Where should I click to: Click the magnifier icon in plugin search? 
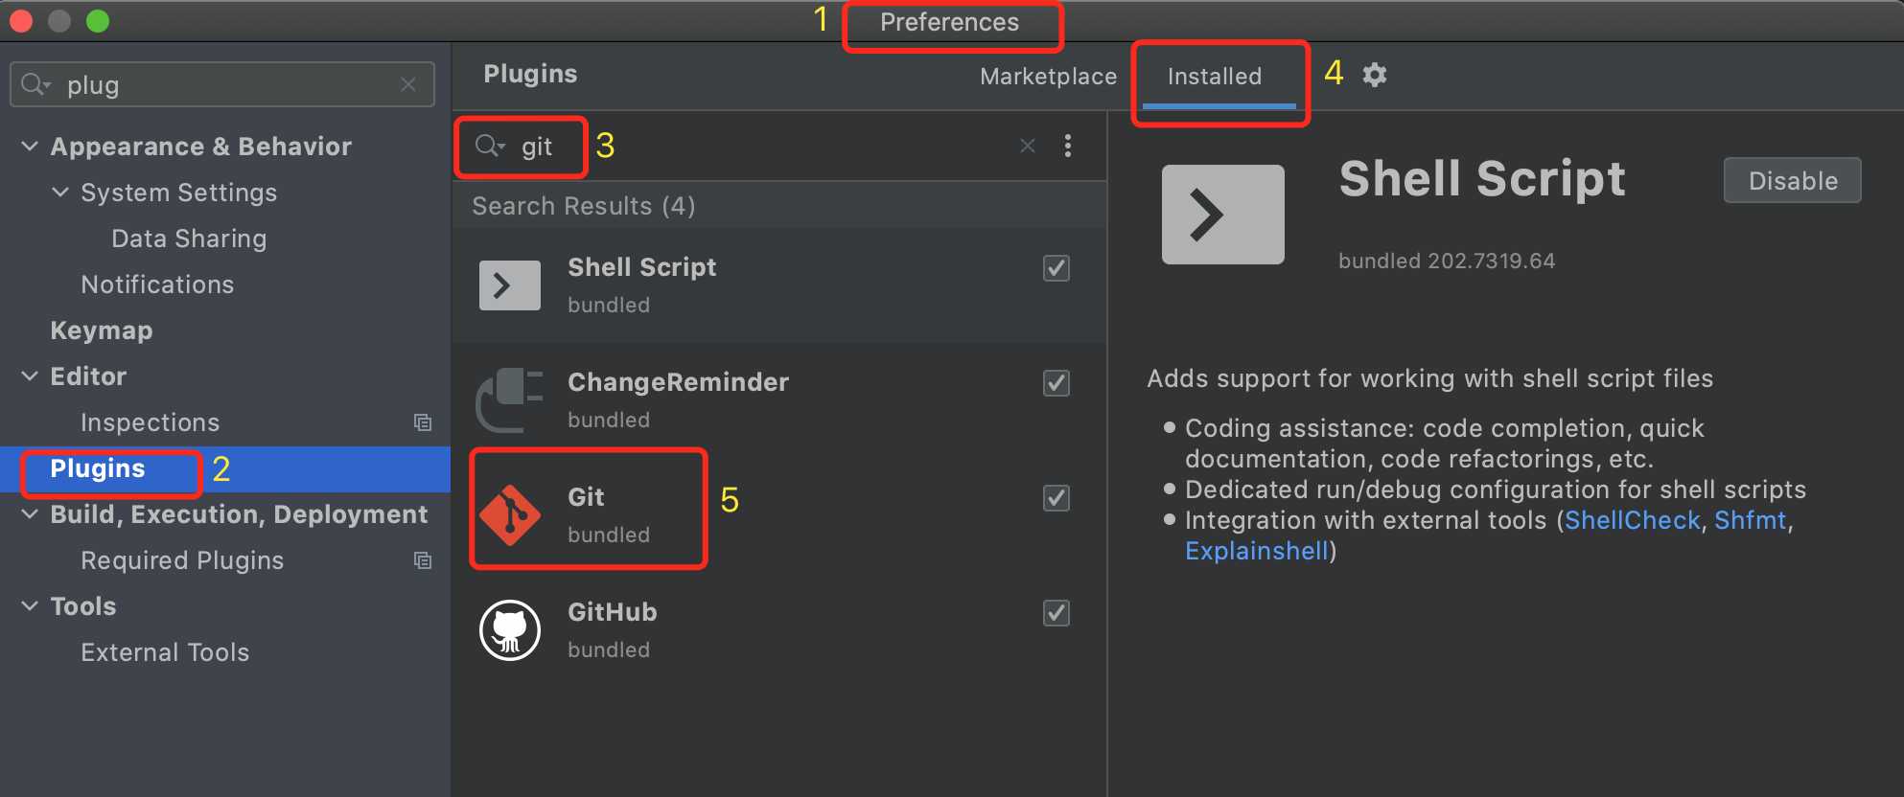click(490, 146)
